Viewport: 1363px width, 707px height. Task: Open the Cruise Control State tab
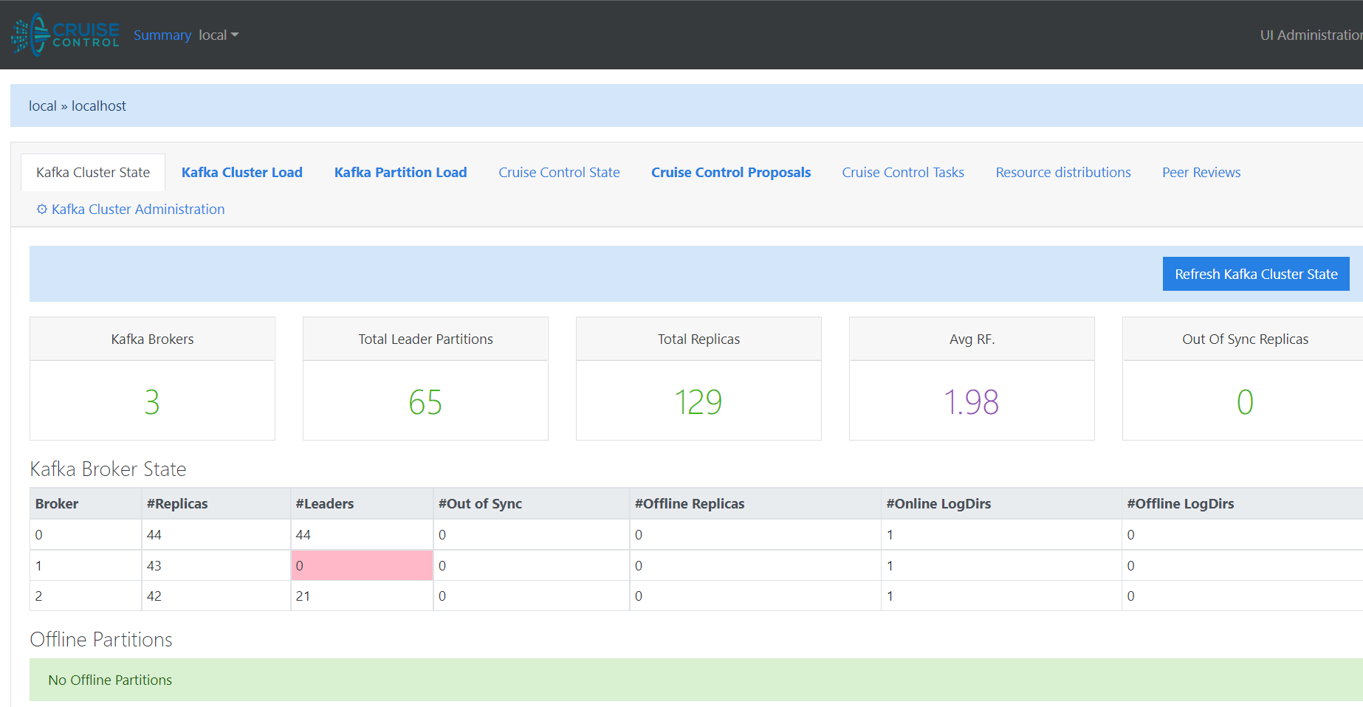[559, 172]
